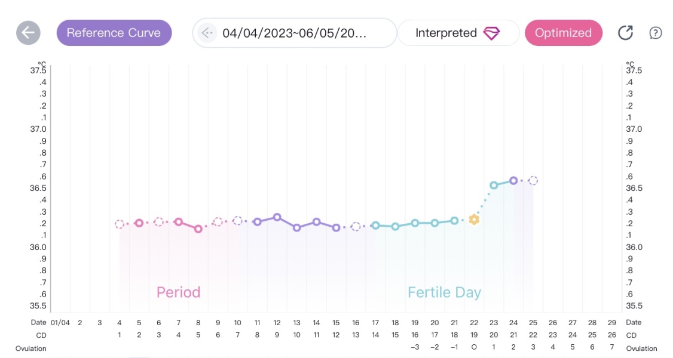Click the previous date range arrow
This screenshot has height=358, width=673.
pyautogui.click(x=207, y=33)
